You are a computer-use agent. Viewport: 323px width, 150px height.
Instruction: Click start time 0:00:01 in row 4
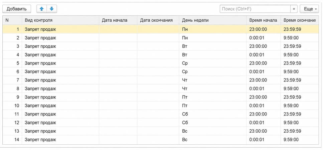[x=264, y=55]
